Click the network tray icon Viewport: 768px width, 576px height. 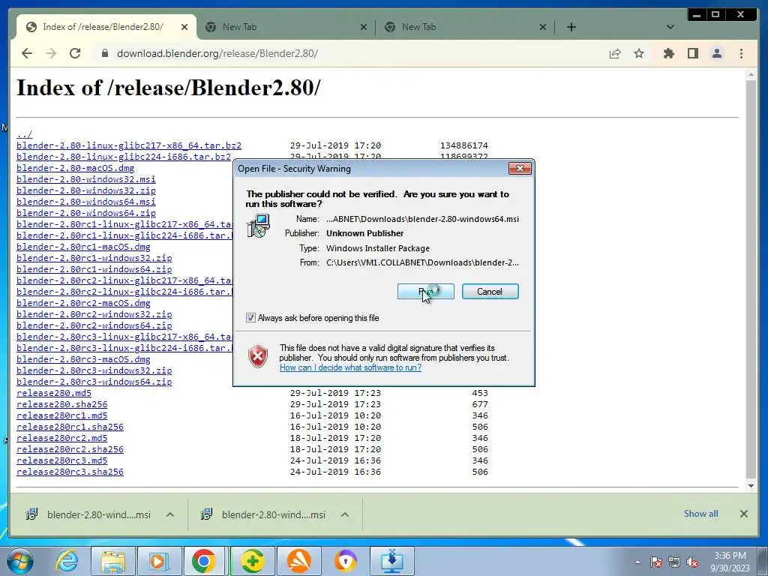pos(674,562)
